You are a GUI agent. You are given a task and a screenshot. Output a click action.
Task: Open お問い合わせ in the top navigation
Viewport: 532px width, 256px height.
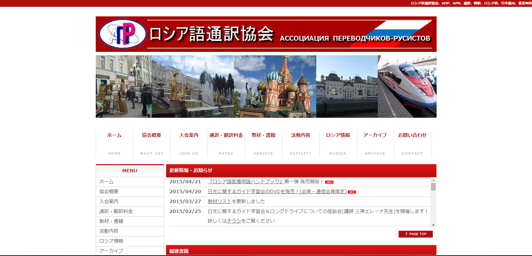(x=412, y=144)
